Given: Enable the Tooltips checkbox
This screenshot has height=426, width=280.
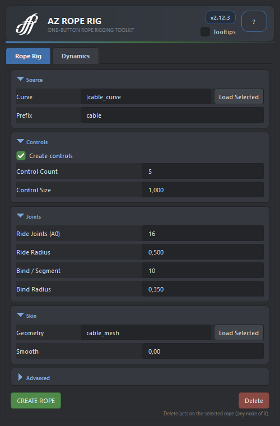Looking at the screenshot, I should tap(205, 32).
